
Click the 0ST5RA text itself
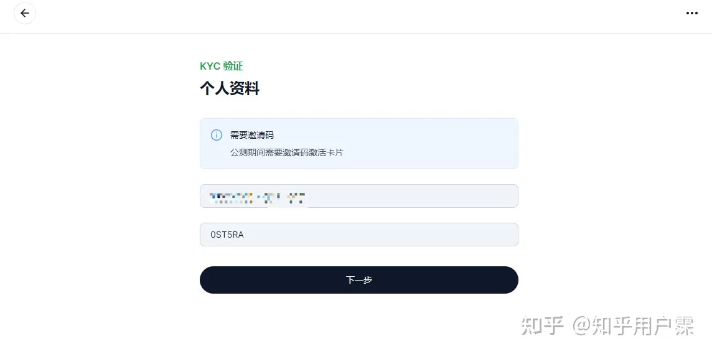pyautogui.click(x=227, y=235)
